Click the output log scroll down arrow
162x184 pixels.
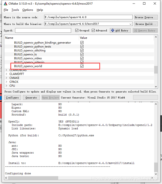pos(156,174)
